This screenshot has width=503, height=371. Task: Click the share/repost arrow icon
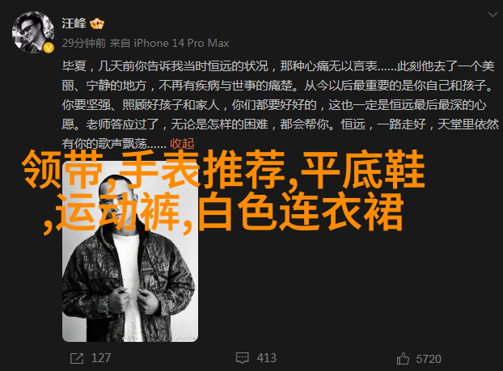[77, 359]
